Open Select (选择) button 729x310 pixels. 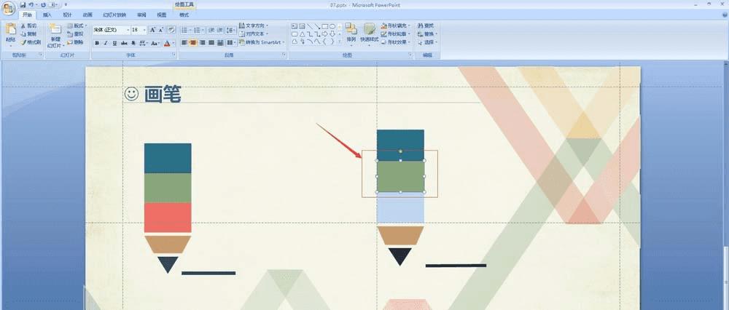point(427,42)
